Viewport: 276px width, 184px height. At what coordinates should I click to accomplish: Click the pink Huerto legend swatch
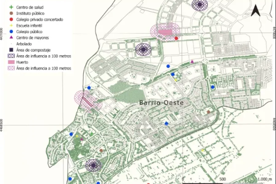pos(11,62)
